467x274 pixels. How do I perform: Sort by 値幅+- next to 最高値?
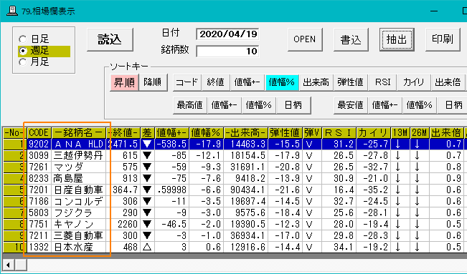tap(225, 105)
